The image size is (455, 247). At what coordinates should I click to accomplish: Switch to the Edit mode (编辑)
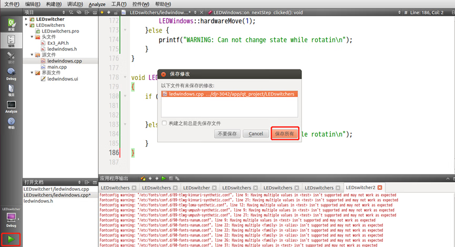click(x=11, y=41)
